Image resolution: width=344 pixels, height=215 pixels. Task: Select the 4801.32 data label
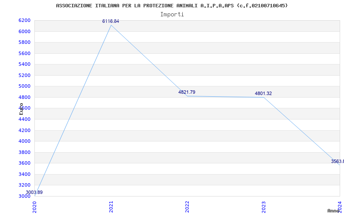coord(263,93)
